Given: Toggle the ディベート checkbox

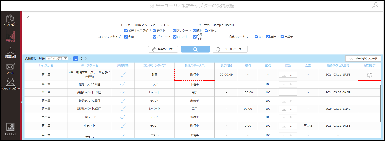Looking at the screenshot, I should tap(155, 37).
